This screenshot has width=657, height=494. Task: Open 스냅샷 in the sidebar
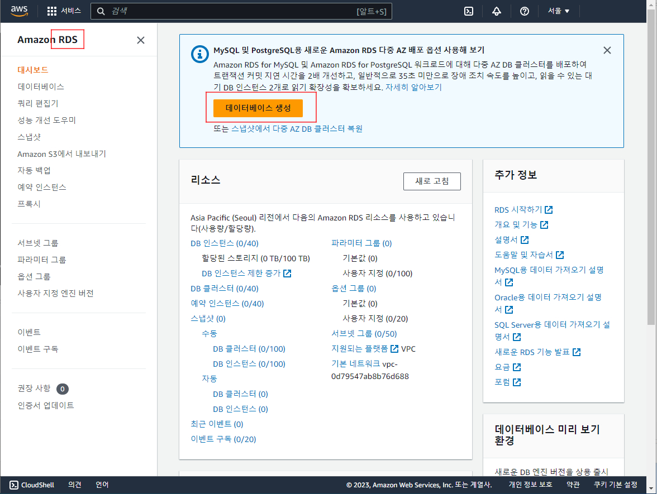tap(29, 137)
